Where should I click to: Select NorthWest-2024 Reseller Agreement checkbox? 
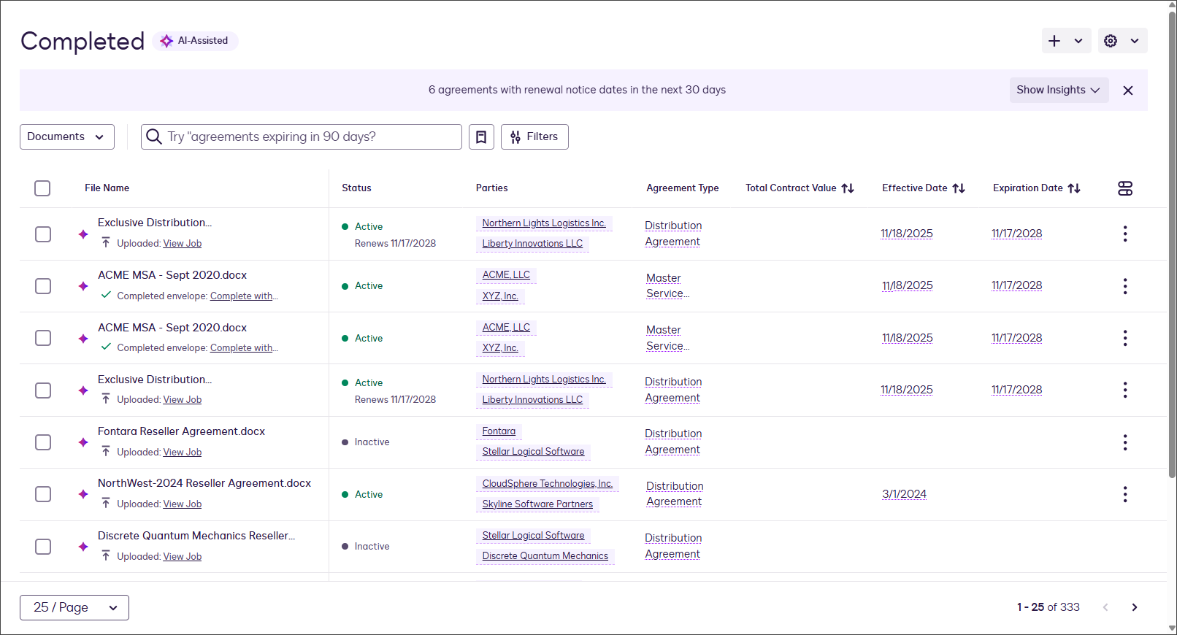(x=43, y=494)
